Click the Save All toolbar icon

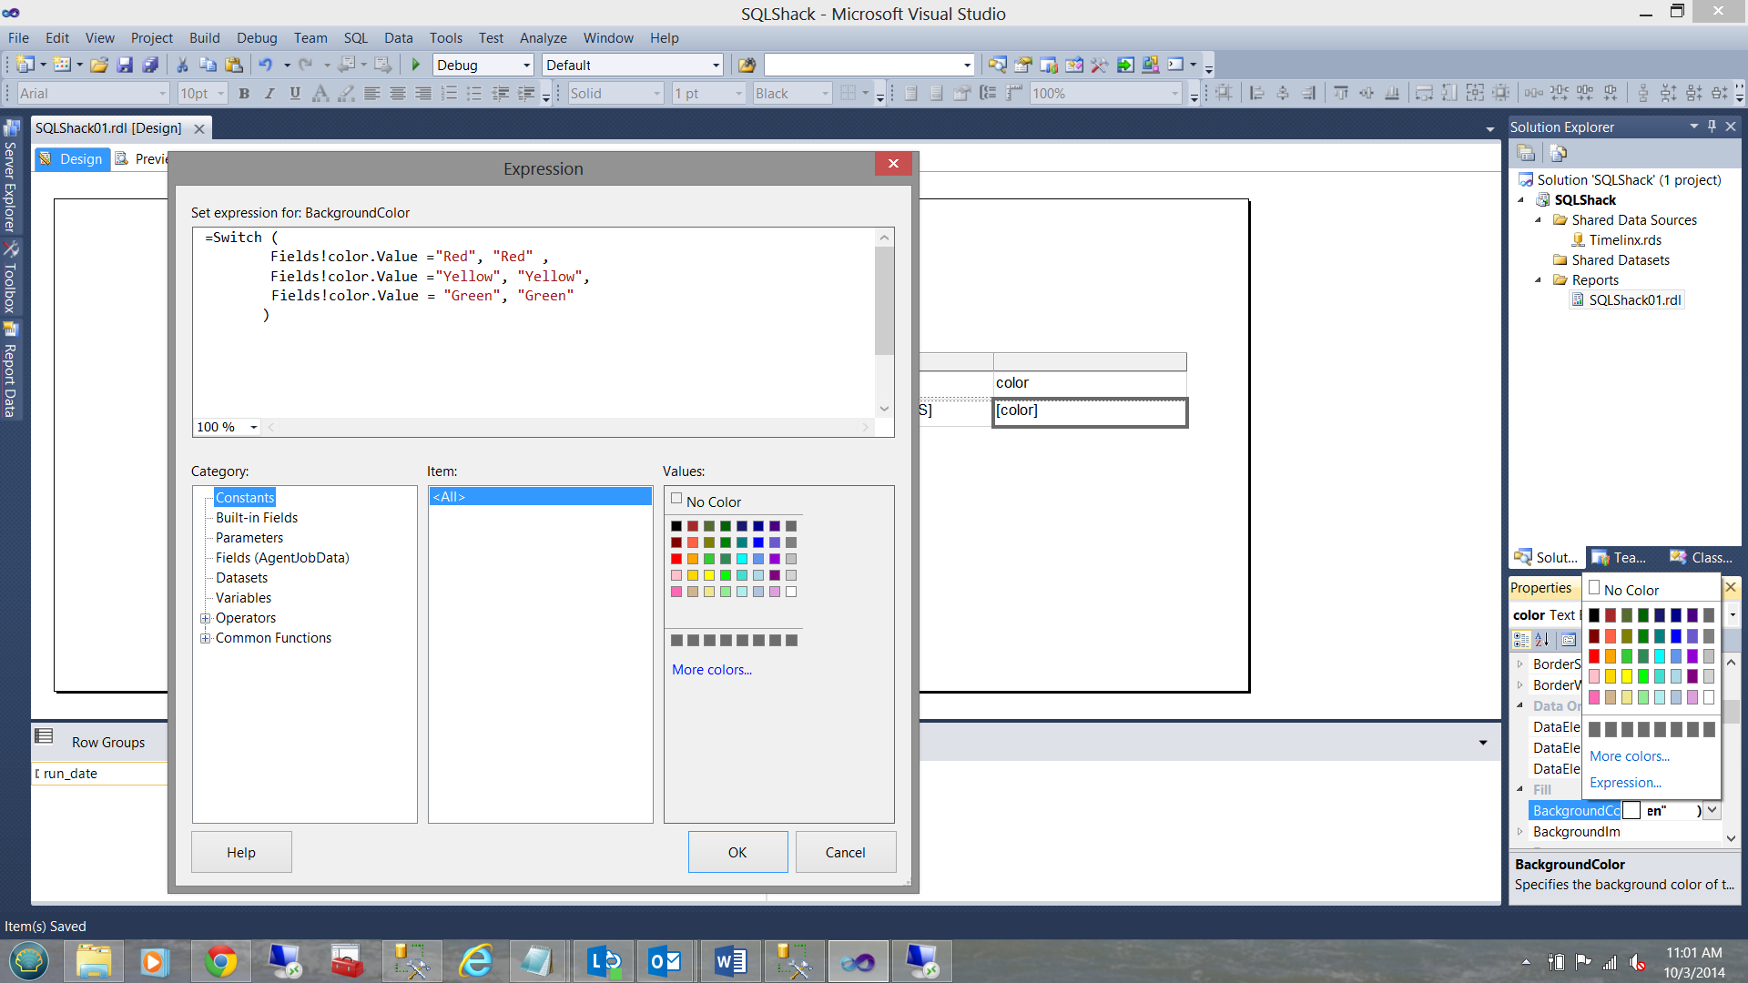pos(150,65)
